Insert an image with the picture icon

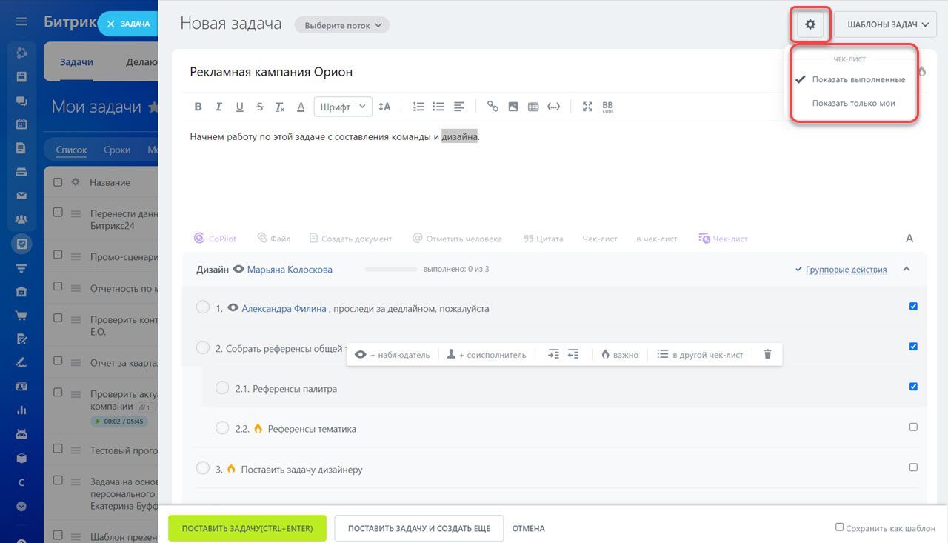coord(513,107)
